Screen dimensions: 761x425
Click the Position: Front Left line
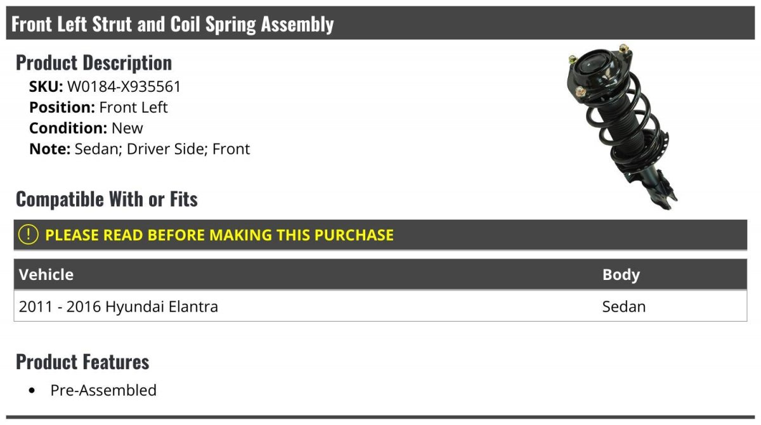[x=98, y=107]
